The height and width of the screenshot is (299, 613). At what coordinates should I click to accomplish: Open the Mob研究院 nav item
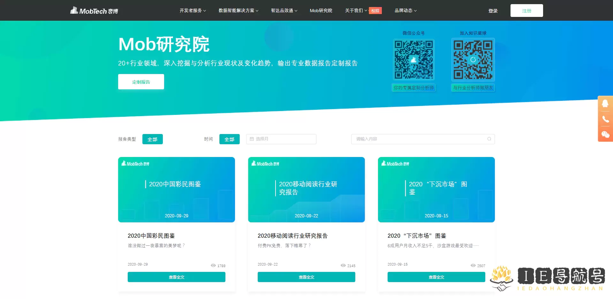pyautogui.click(x=321, y=11)
